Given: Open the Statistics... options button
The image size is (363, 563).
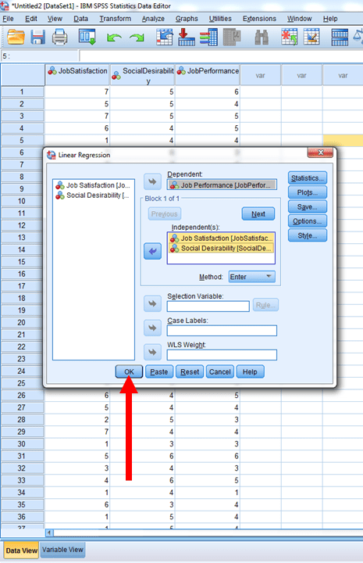Looking at the screenshot, I should (308, 178).
